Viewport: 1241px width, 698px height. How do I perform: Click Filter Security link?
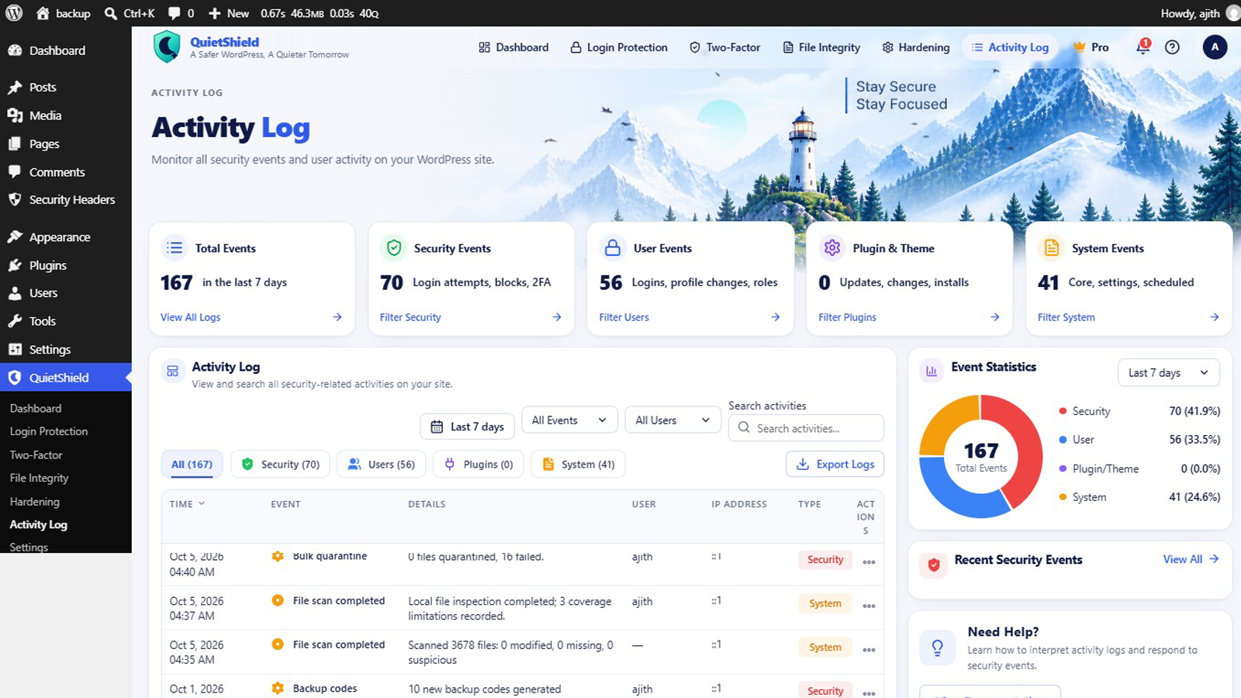pos(410,317)
